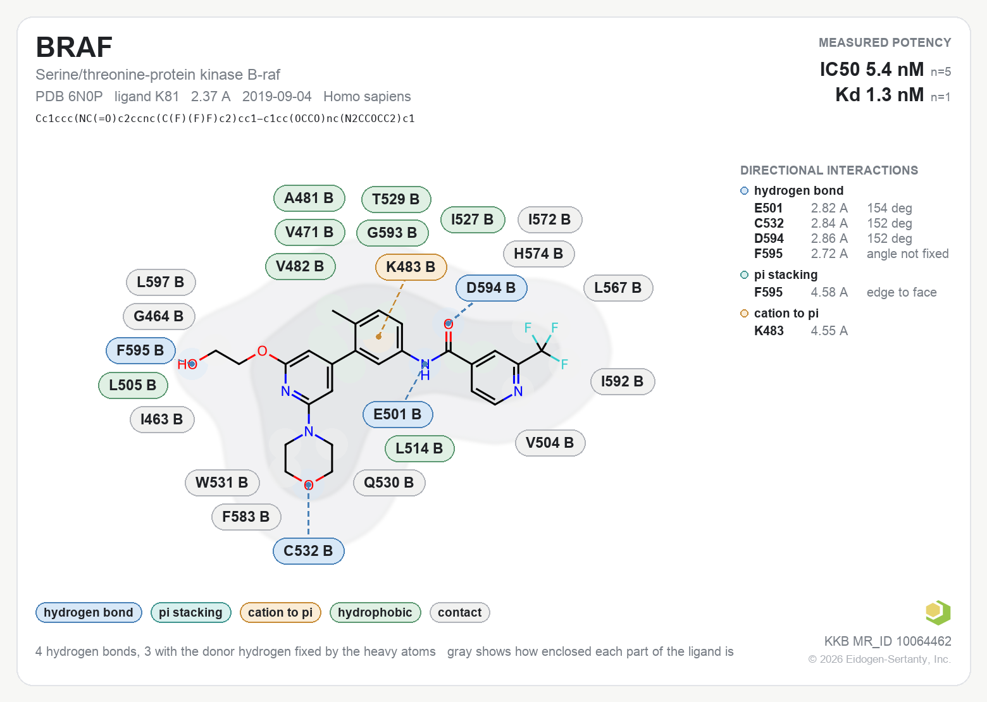
Task: Click residue label T529 B
Action: pyautogui.click(x=396, y=200)
